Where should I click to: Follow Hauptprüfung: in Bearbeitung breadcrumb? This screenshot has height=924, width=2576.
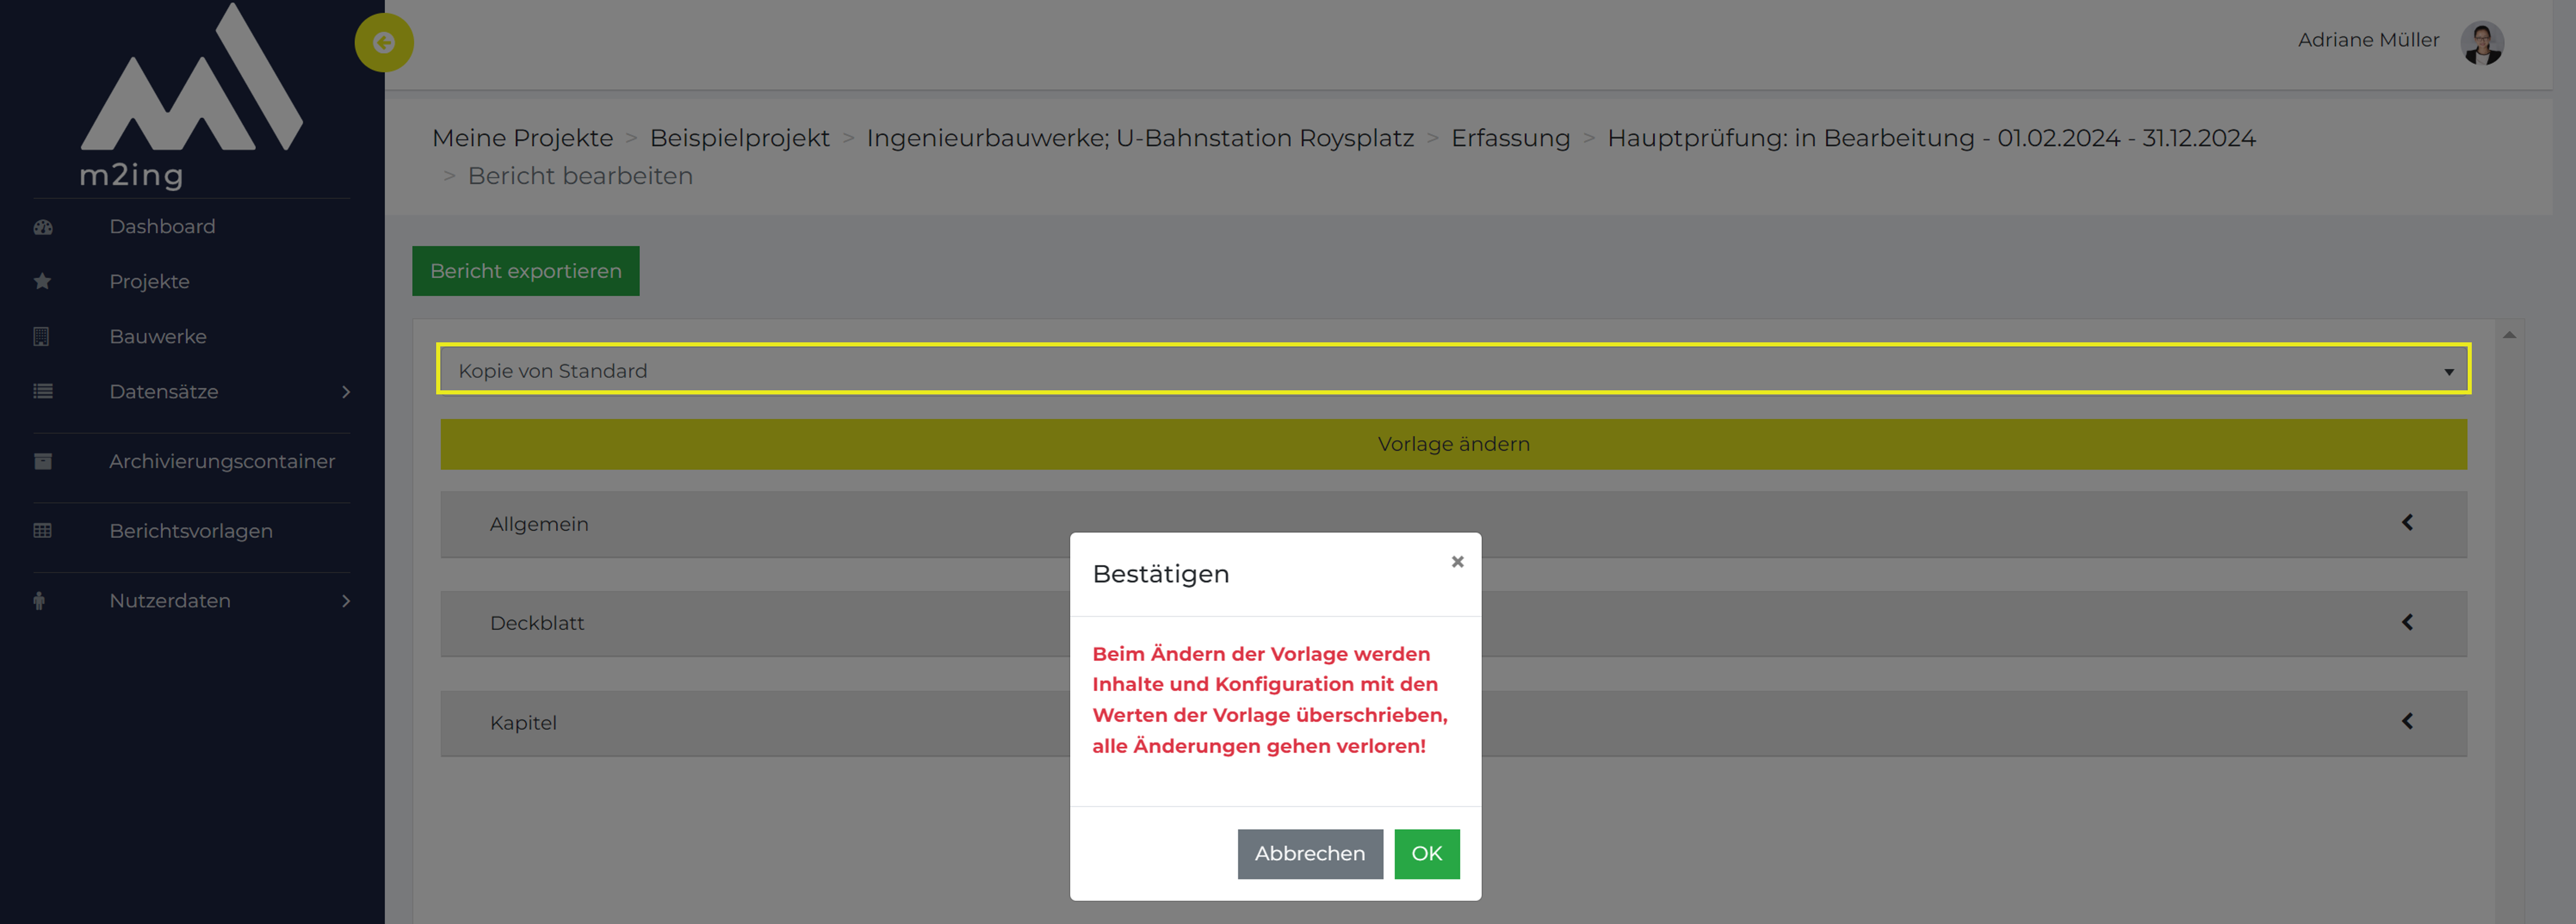1931,138
